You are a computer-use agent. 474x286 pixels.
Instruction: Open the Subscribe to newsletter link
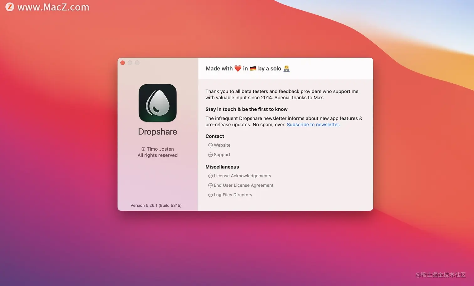[x=313, y=125]
